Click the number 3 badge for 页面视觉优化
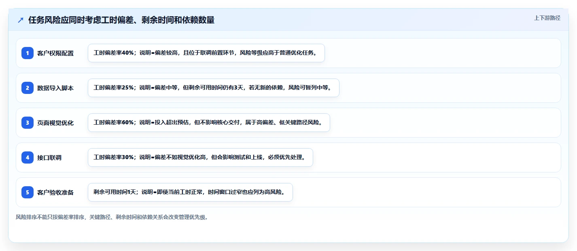Screen dimensions: 577x251 (x=28, y=122)
